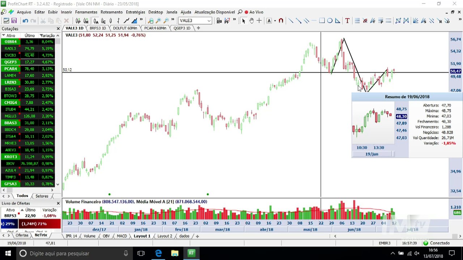Toggle the red magnet snap tool

point(281,21)
